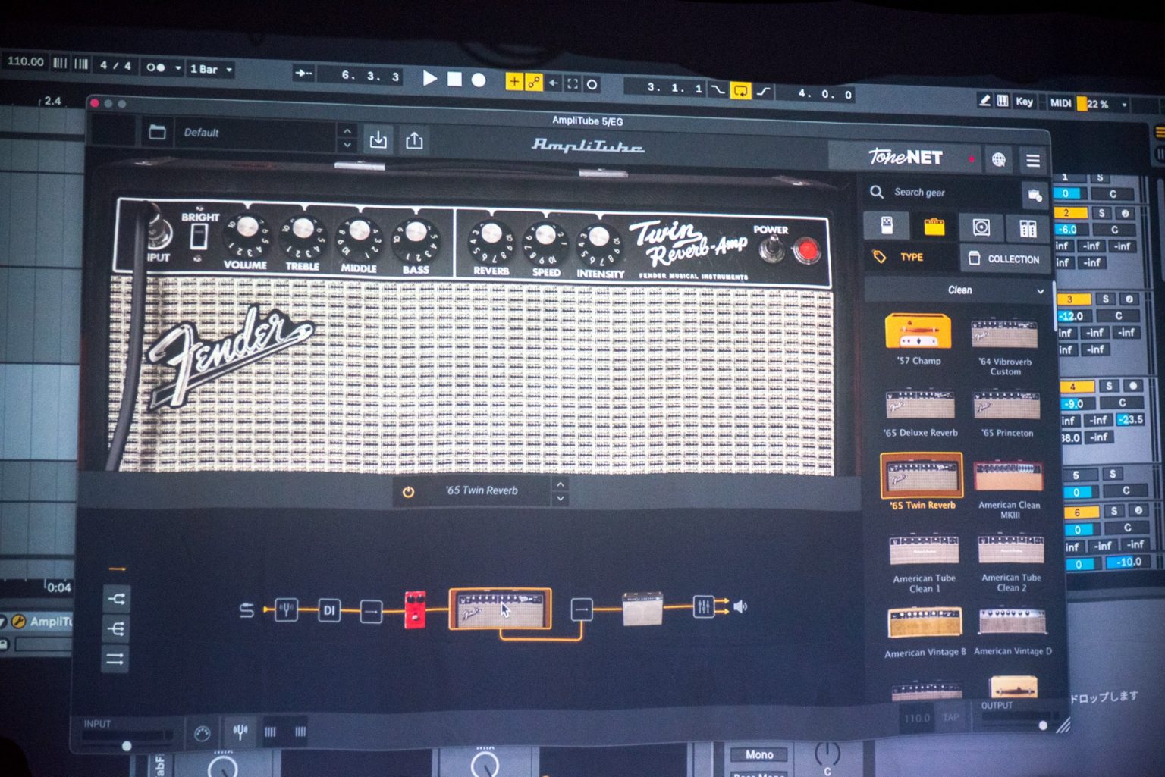This screenshot has height=777, width=1165.
Task: Flip the amp Power toggle switch
Action: [x=771, y=248]
